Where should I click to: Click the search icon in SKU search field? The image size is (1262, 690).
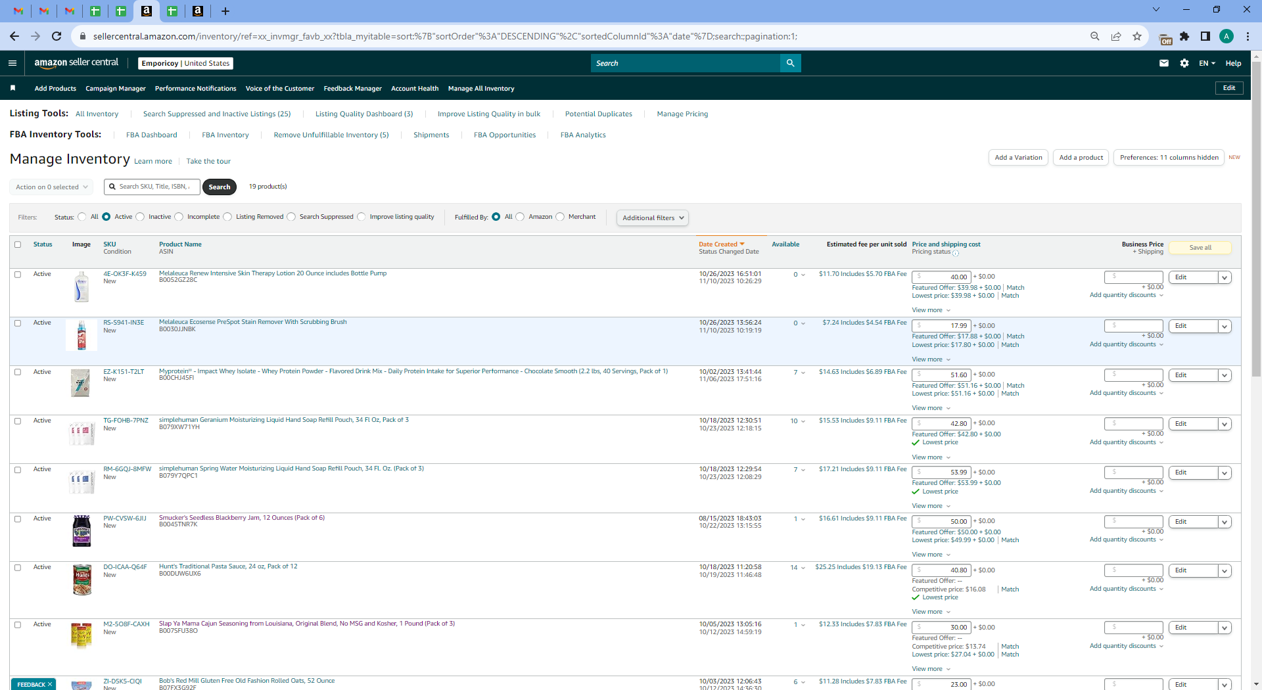pyautogui.click(x=112, y=187)
